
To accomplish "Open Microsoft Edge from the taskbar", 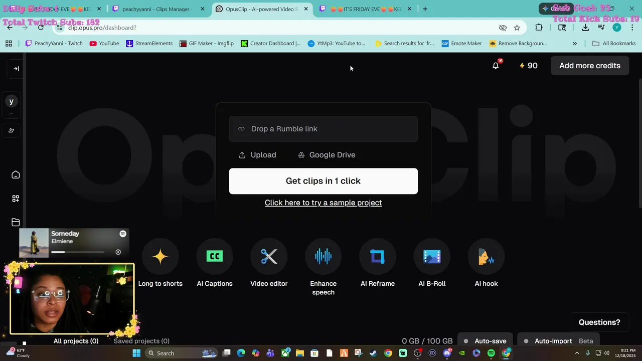I will (x=241, y=353).
